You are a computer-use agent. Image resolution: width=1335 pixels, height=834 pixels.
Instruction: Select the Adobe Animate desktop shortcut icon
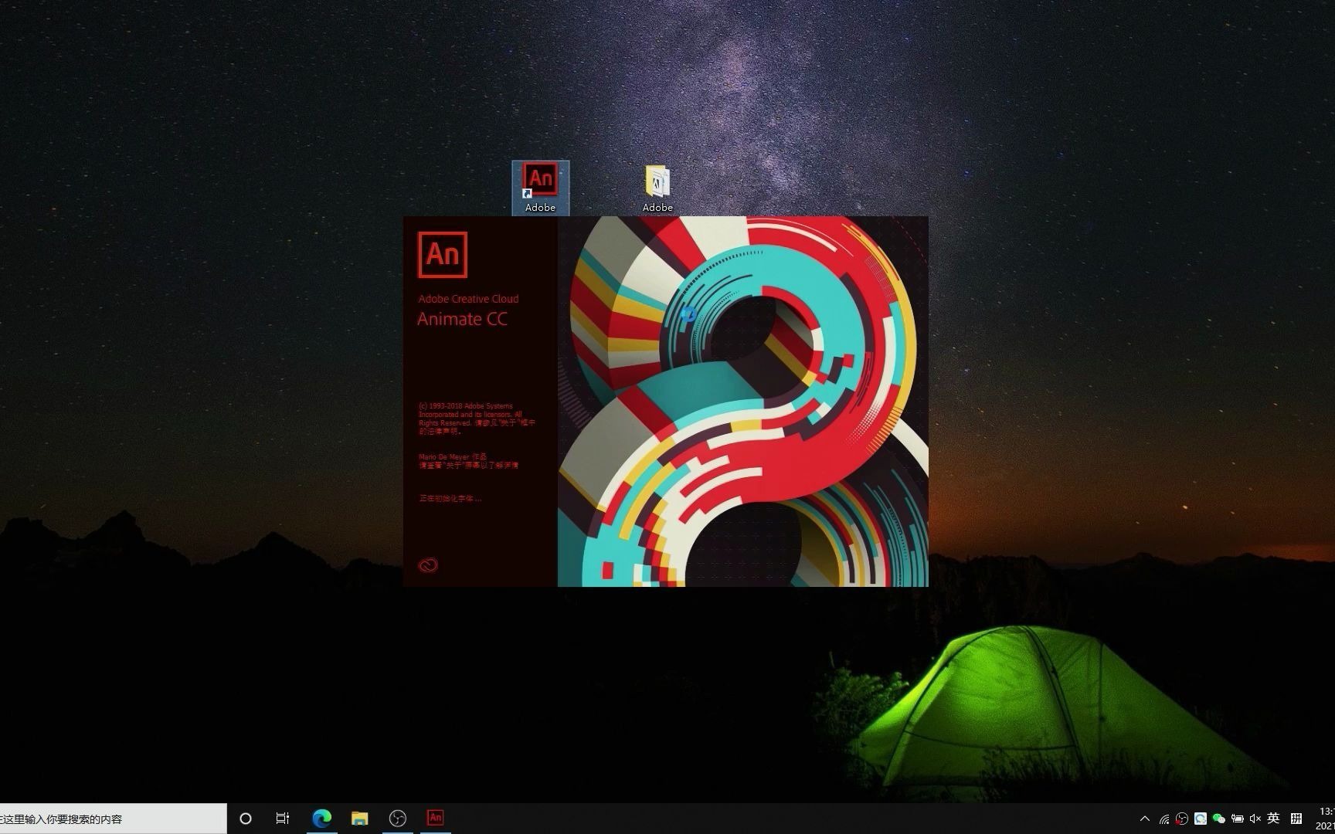click(540, 187)
